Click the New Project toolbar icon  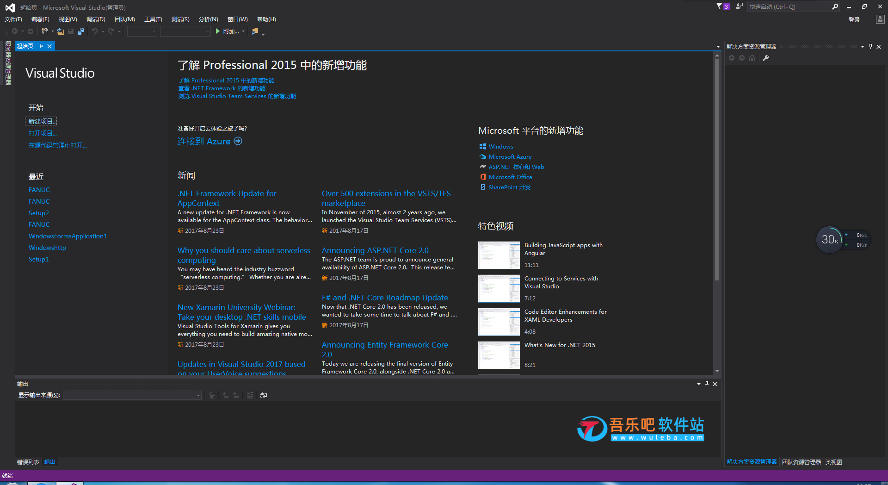[x=44, y=31]
